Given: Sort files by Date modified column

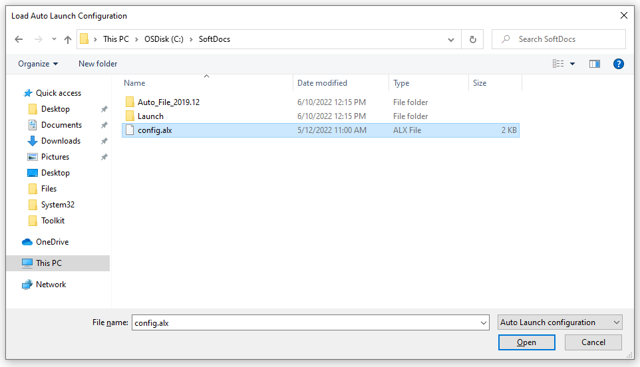Looking at the screenshot, I should click(x=322, y=83).
